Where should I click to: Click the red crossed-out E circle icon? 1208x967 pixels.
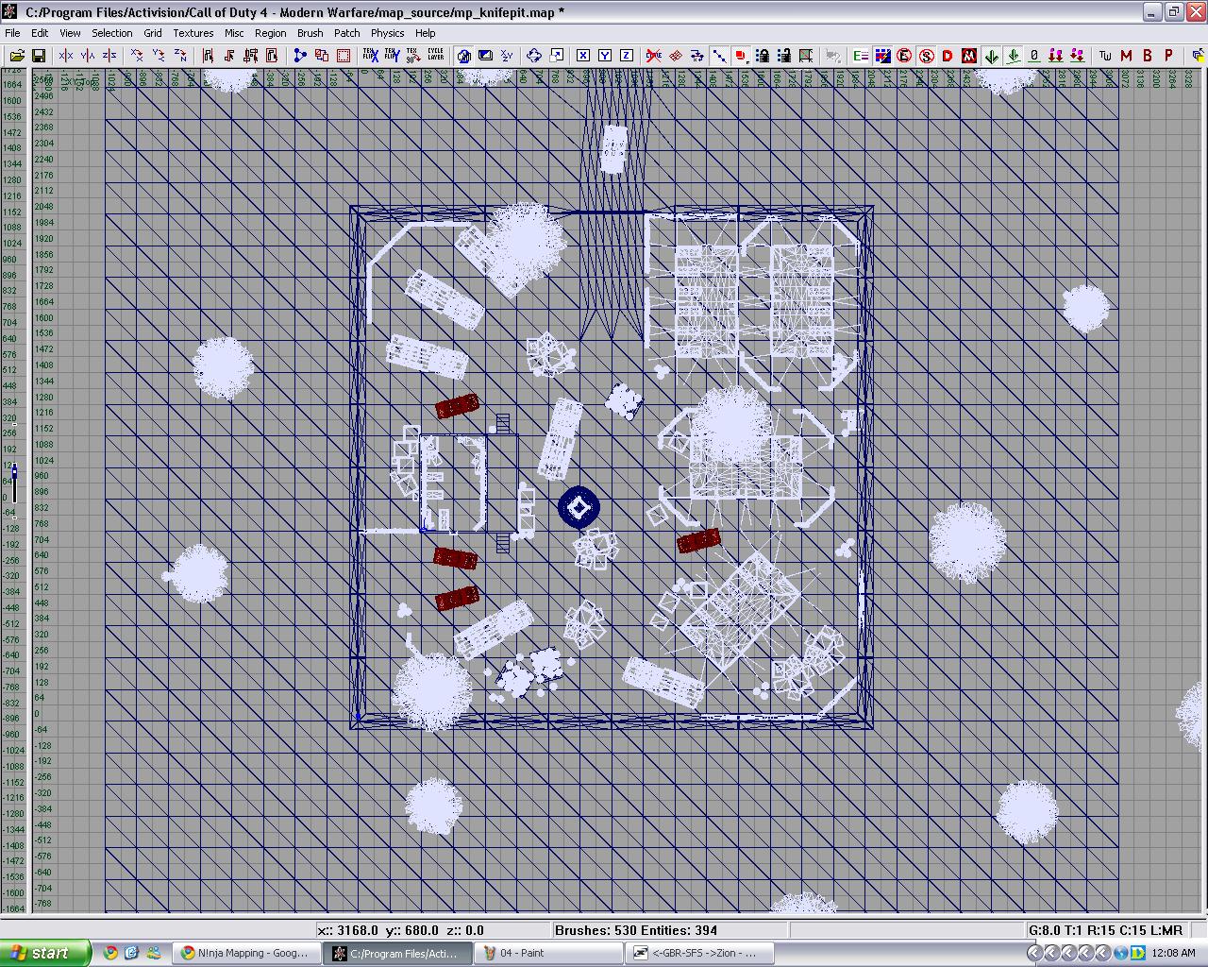tap(904, 56)
